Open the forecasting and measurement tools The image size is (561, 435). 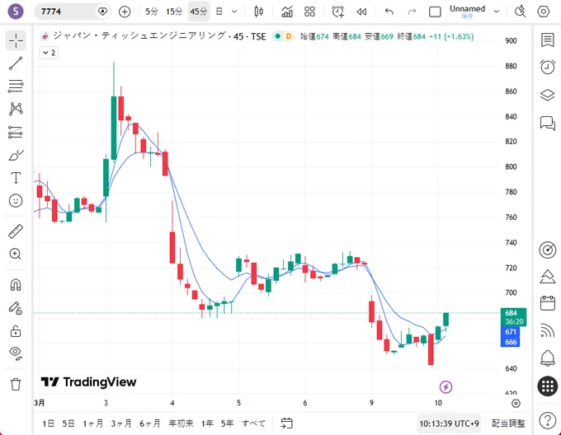click(16, 132)
